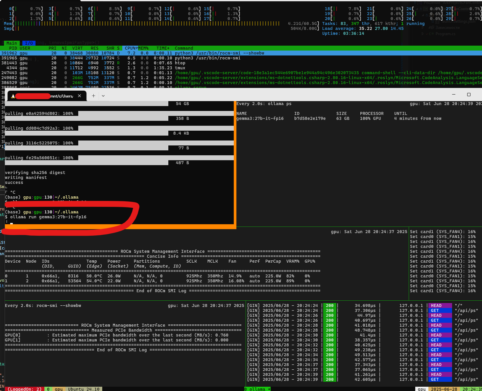Sort htop by the RES column header
The height and width of the screenshot is (391, 482).
coord(95,48)
